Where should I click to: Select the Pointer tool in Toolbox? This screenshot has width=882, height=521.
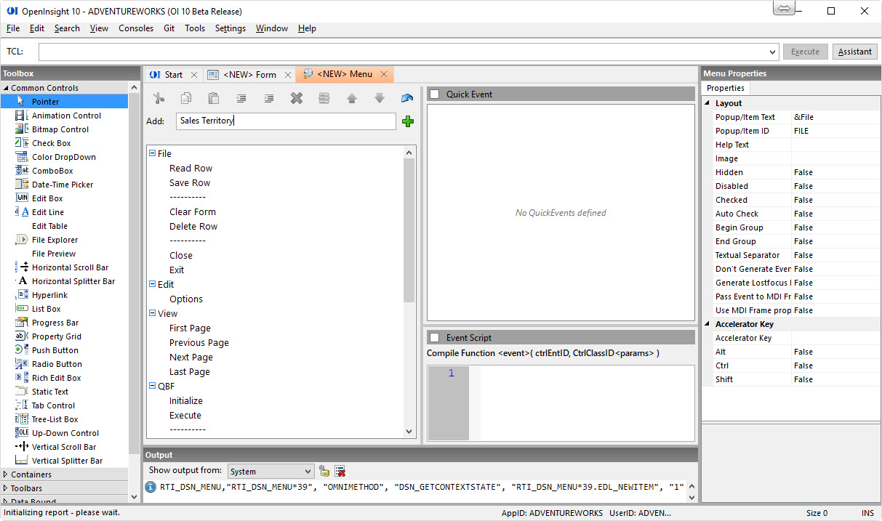pyautogui.click(x=64, y=102)
